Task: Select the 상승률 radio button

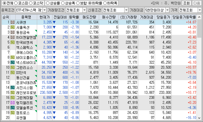Action: [x=48, y=3]
